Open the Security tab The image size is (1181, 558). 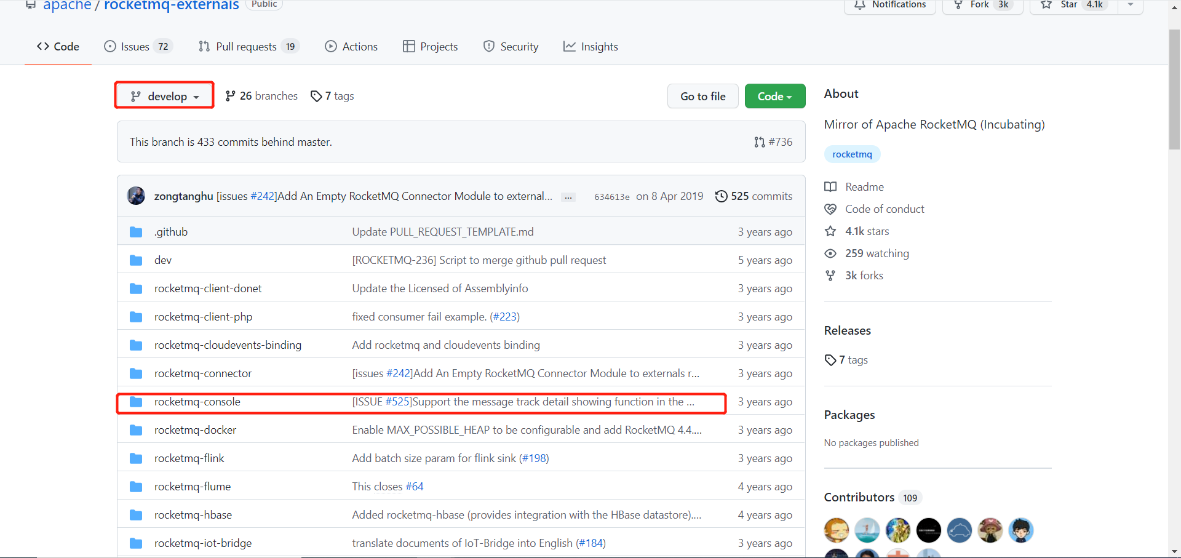[x=511, y=47]
